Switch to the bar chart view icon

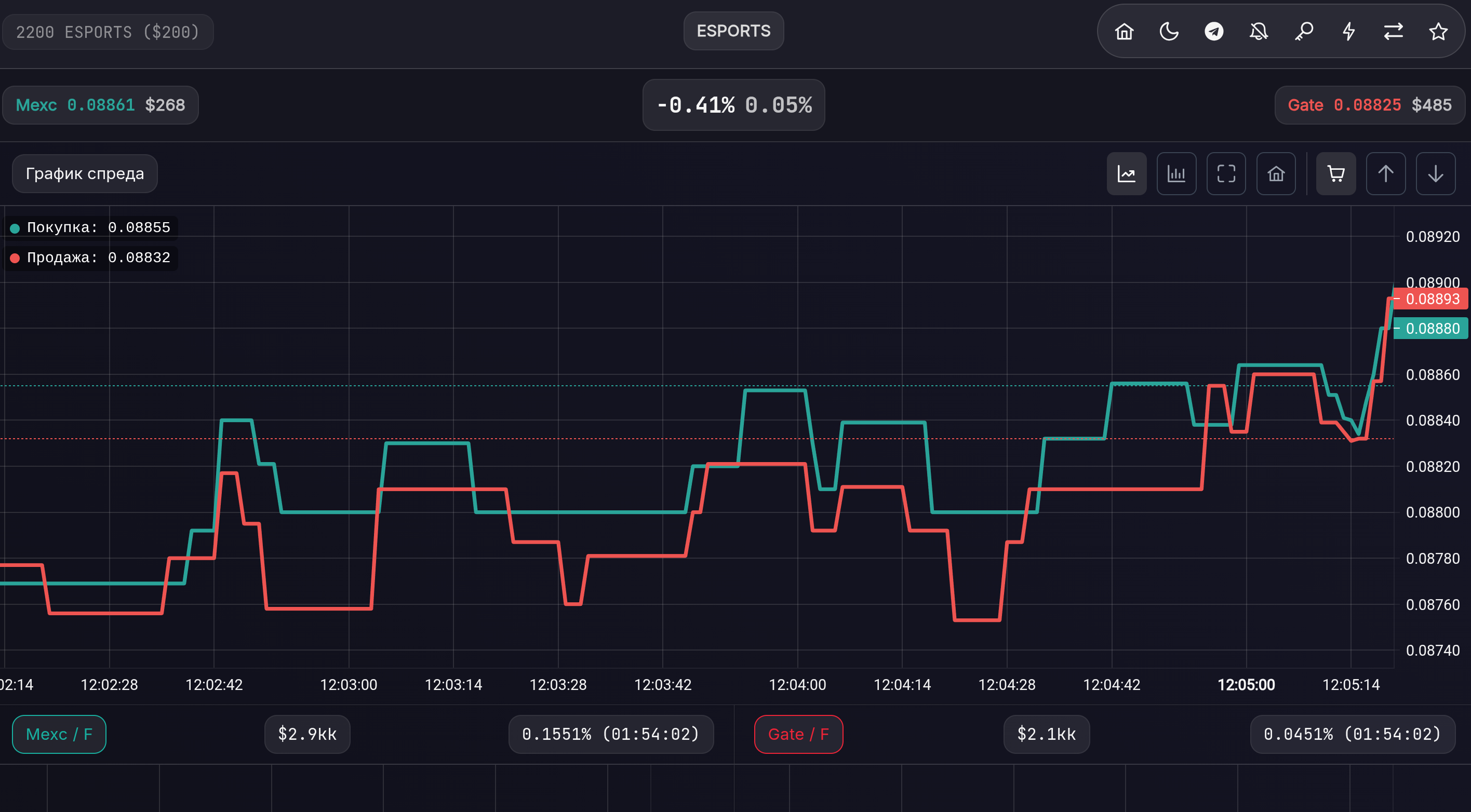[x=1176, y=173]
